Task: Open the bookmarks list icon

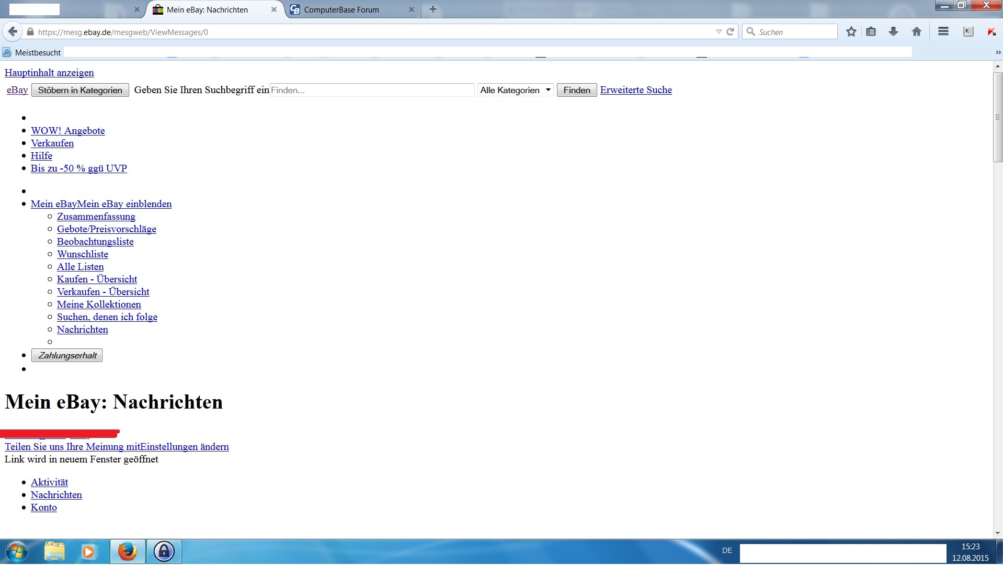Action: (x=871, y=32)
